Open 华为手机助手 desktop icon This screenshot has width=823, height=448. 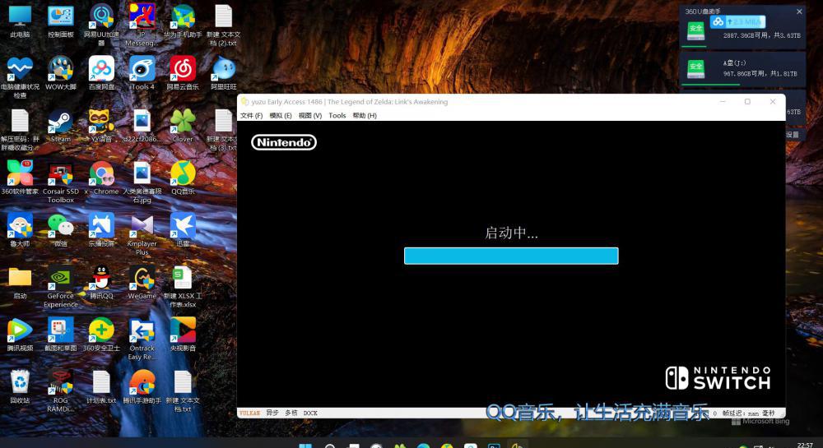(x=183, y=21)
